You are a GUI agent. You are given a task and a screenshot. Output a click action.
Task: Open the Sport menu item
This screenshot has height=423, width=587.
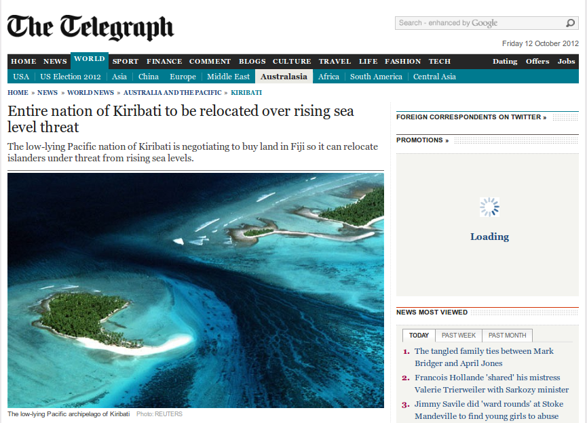(126, 61)
